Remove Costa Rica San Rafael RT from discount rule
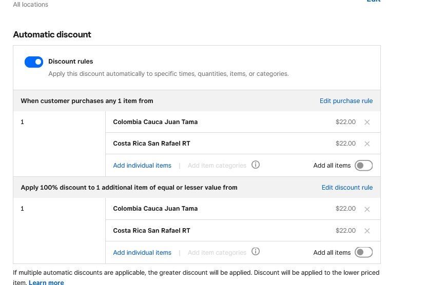 [x=367, y=231]
